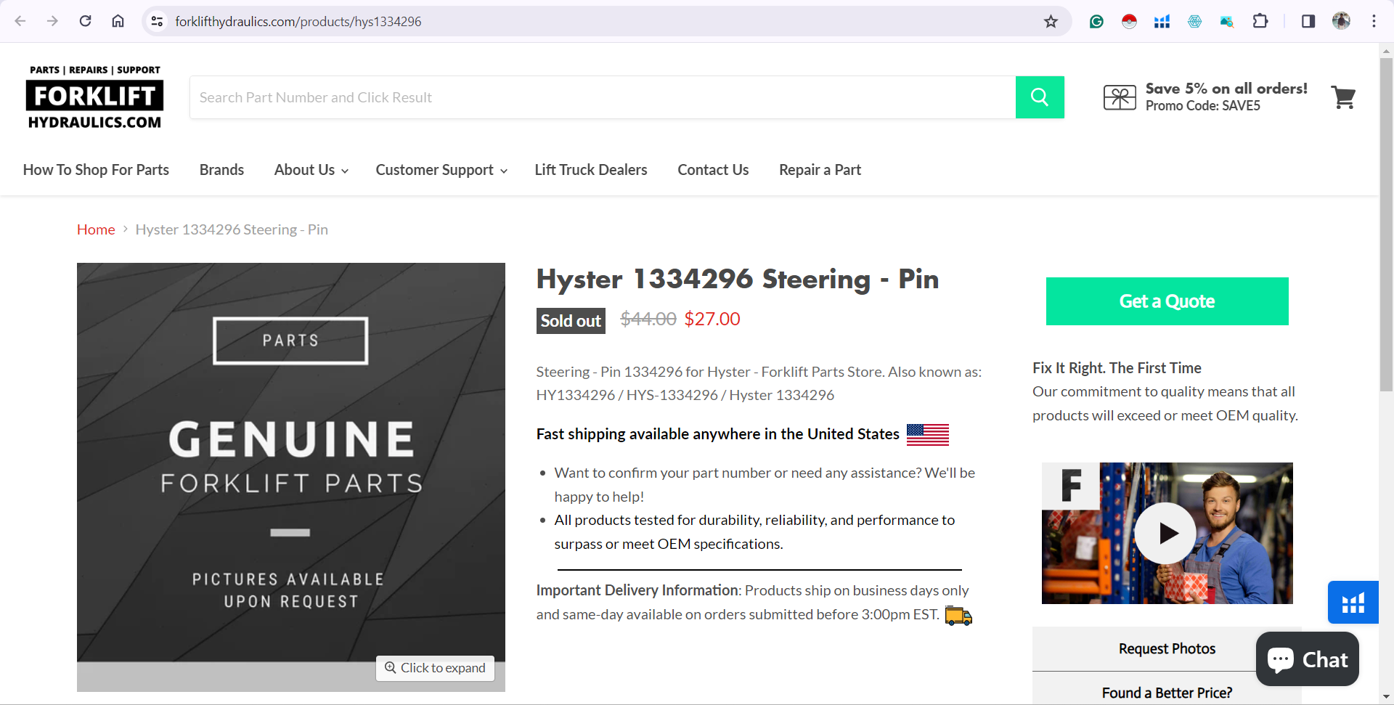Click the gift promo icon
The height and width of the screenshot is (705, 1394).
1120,97
